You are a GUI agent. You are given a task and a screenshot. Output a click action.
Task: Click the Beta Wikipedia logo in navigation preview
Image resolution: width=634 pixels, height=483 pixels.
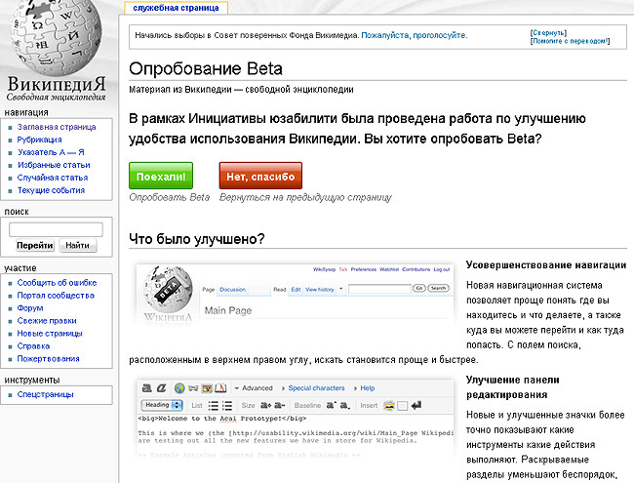pos(168,298)
